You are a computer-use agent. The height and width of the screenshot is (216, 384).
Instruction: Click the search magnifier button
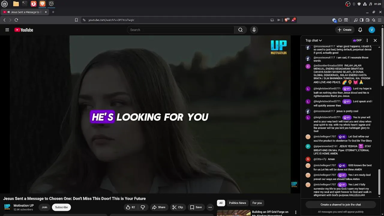coord(240,30)
